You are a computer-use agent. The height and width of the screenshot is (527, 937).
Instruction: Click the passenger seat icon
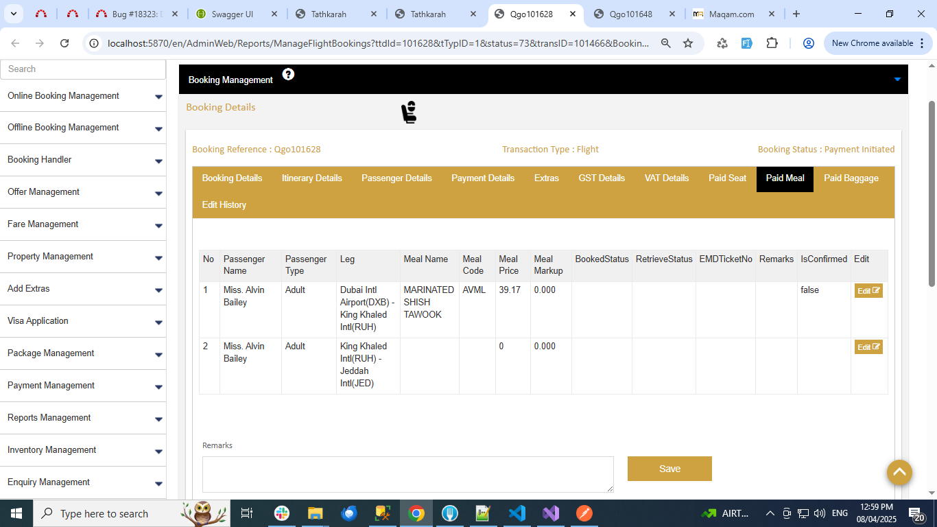pos(409,112)
